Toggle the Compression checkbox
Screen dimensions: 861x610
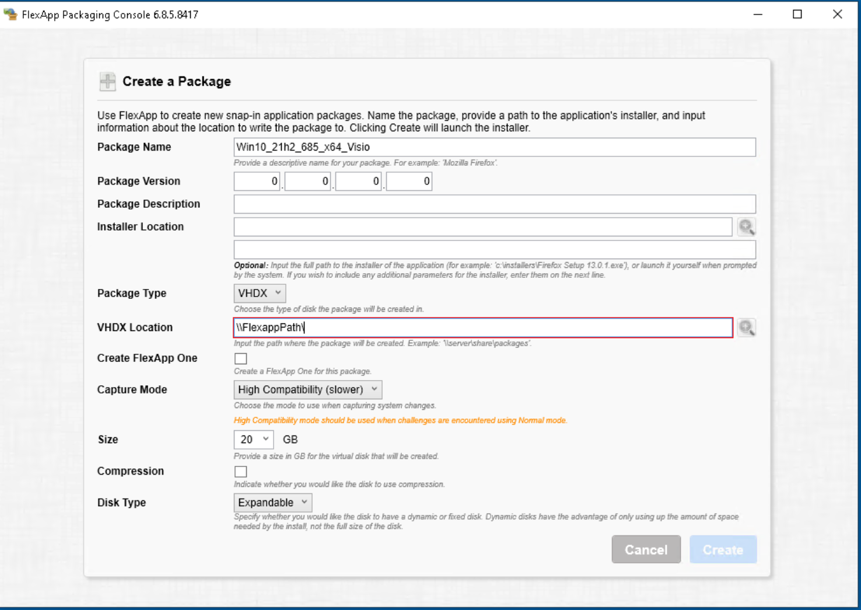click(241, 472)
